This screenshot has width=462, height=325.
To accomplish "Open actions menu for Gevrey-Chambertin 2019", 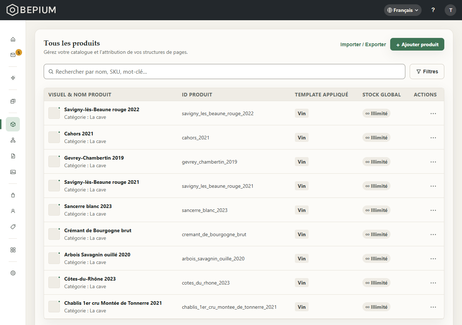I will click(x=433, y=162).
